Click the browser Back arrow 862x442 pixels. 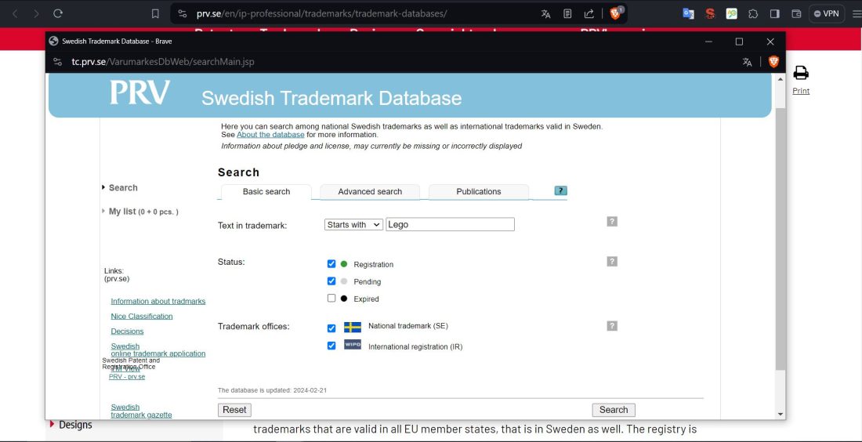(15, 14)
